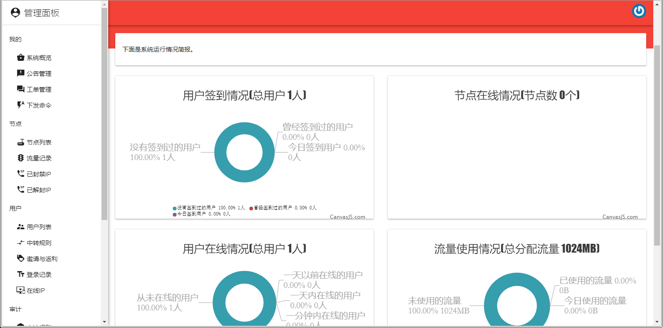Click the 中转规则 arrows icon
This screenshot has width=663, height=328.
click(20, 242)
